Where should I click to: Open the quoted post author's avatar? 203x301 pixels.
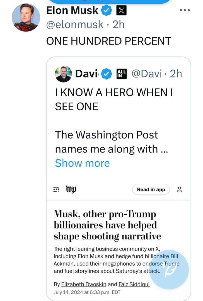[64, 74]
